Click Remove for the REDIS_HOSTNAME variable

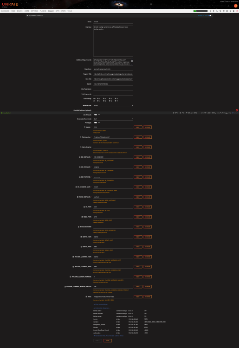148,197
